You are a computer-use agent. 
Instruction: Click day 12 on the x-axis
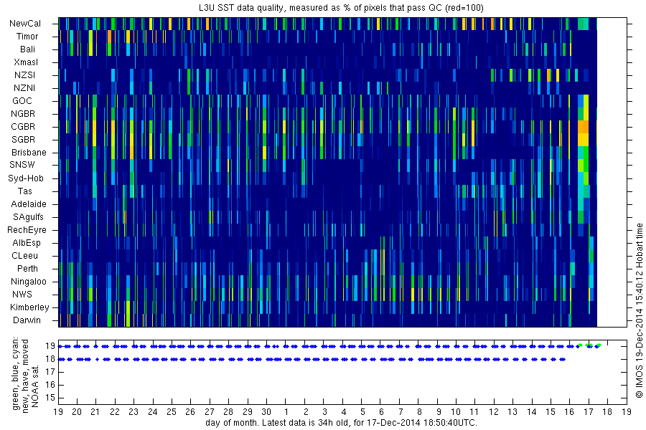494,412
